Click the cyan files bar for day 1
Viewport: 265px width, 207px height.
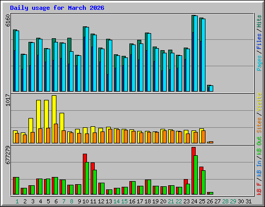click(17, 61)
